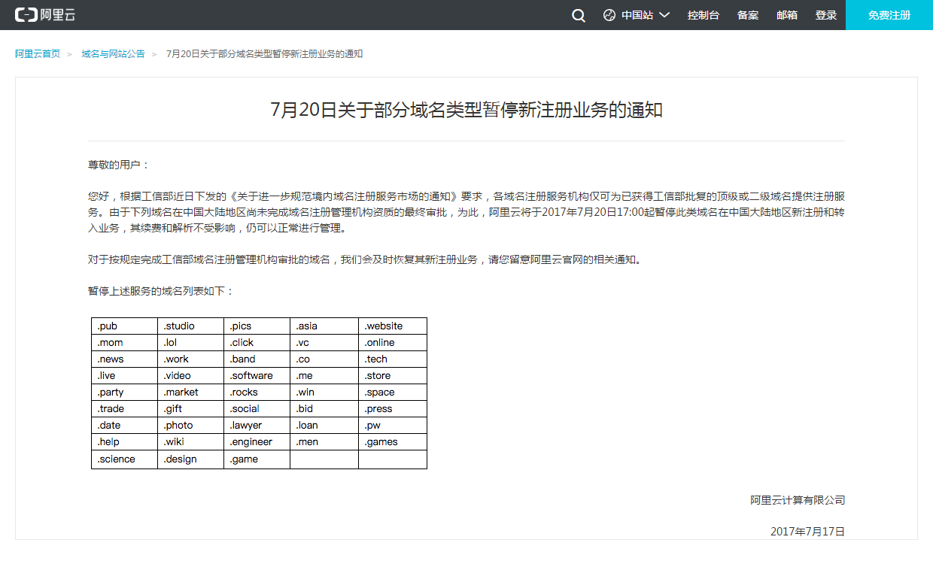Viewport: 933px width, 561px height.
Task: Select the .rocks table cell
Action: tap(257, 393)
